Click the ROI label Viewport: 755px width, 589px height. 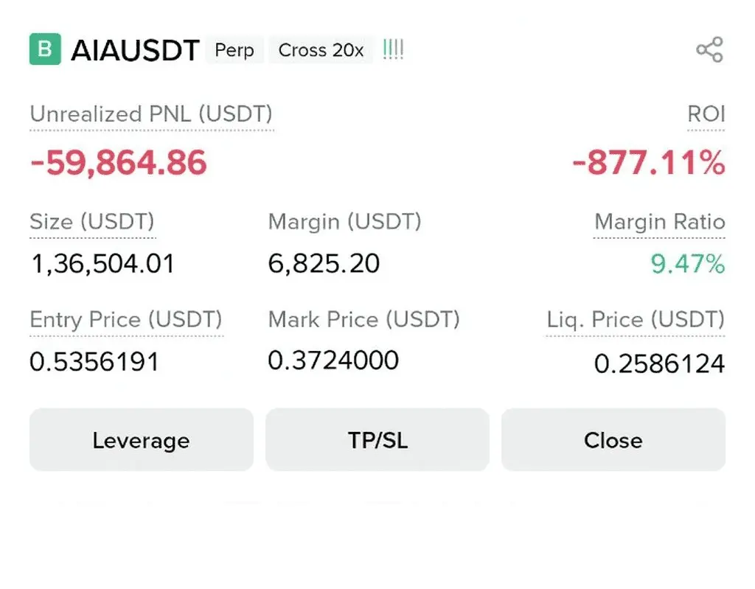pos(706,114)
